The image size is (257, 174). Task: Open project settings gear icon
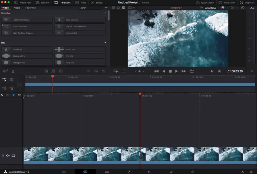click(252, 172)
